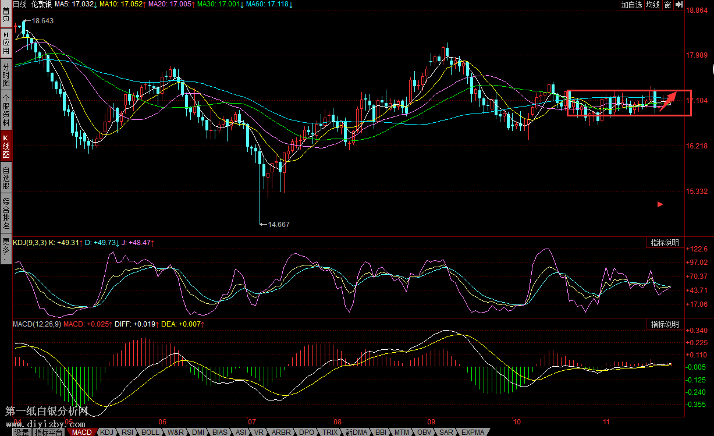Open the 日线 period selector
This screenshot has height=436, width=714.
pyautogui.click(x=20, y=4)
